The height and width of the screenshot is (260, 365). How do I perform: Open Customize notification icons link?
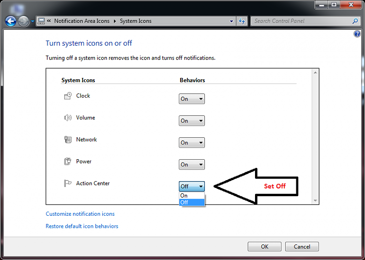tap(80, 214)
